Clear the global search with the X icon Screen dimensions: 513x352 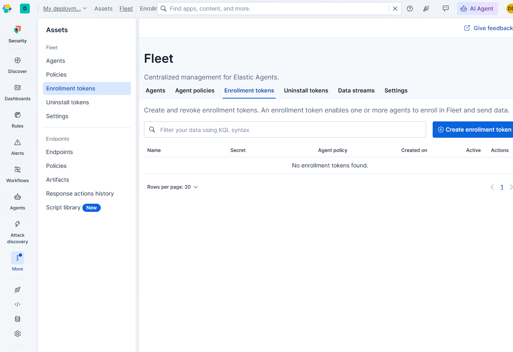pyautogui.click(x=395, y=9)
